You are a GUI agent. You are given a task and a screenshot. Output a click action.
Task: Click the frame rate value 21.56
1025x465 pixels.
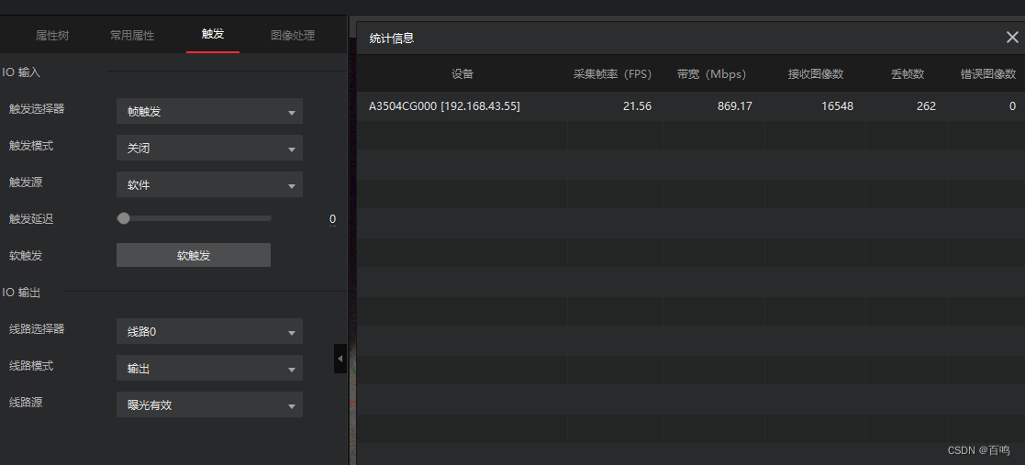pos(637,105)
